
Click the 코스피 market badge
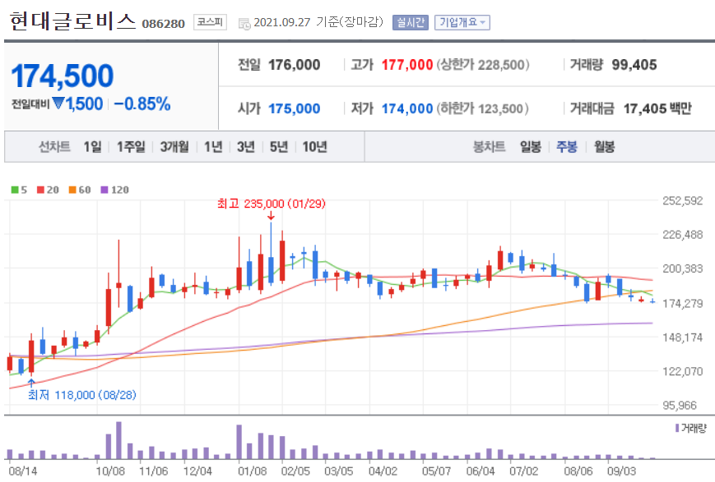pyautogui.click(x=210, y=22)
